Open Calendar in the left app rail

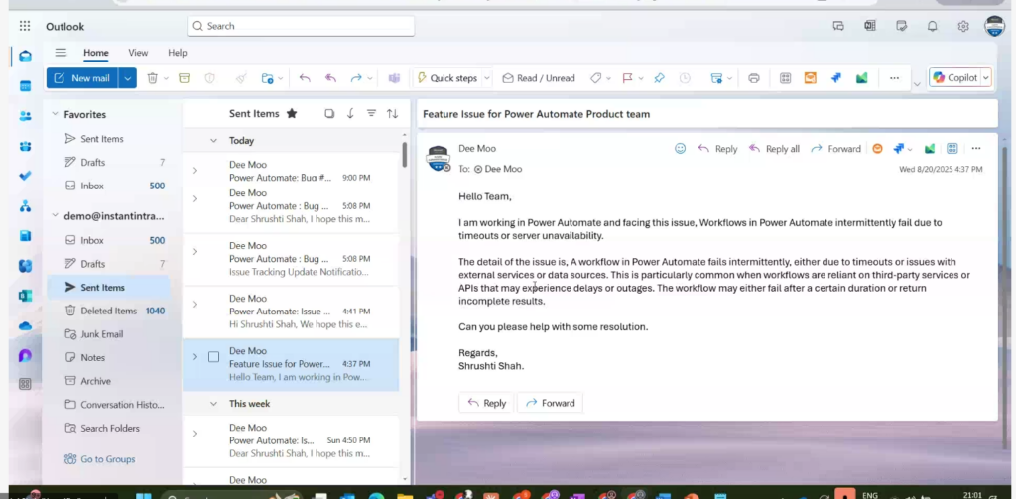pyautogui.click(x=25, y=86)
